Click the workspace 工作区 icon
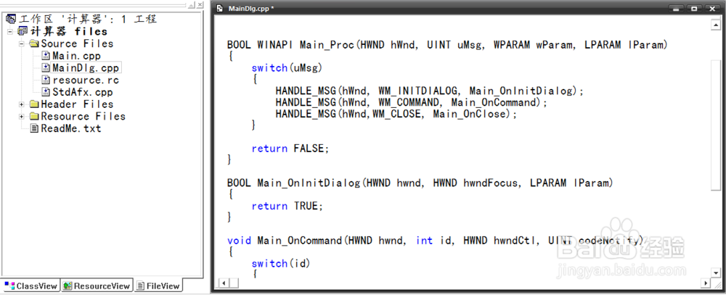 click(x=11, y=20)
